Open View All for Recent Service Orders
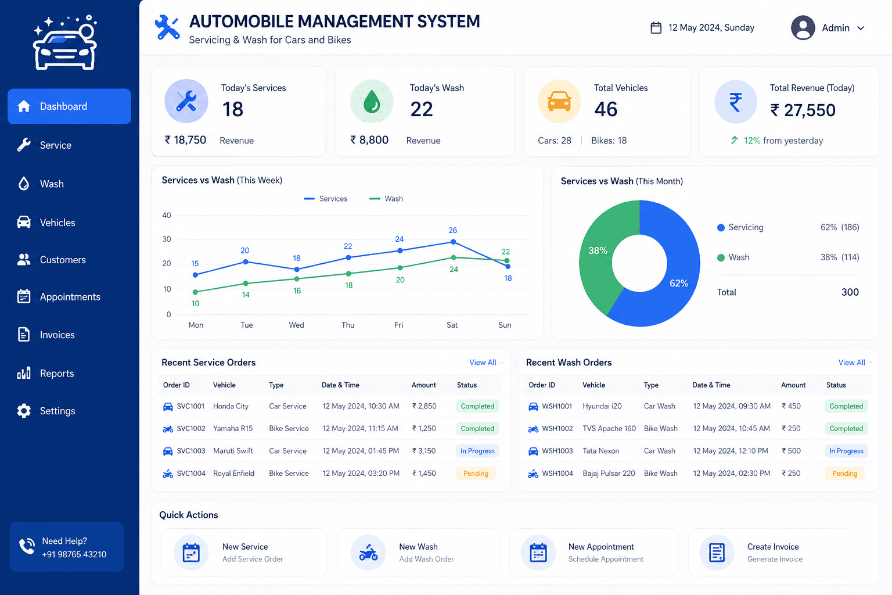The height and width of the screenshot is (595, 892). (x=483, y=363)
